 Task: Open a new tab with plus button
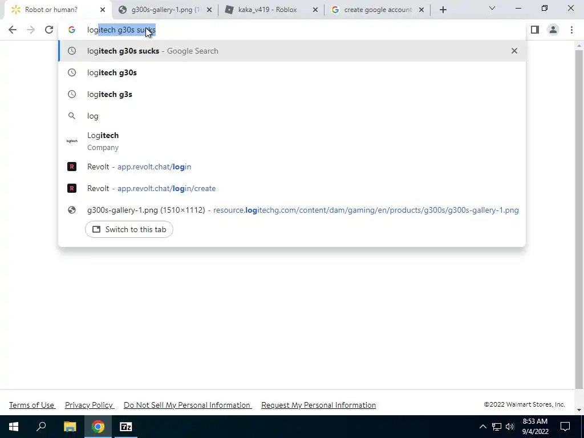[x=443, y=10]
